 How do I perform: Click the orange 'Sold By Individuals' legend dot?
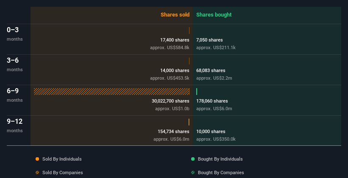(x=37, y=159)
